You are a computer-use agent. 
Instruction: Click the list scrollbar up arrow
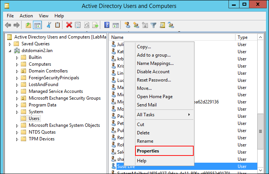pyautogui.click(x=260, y=37)
